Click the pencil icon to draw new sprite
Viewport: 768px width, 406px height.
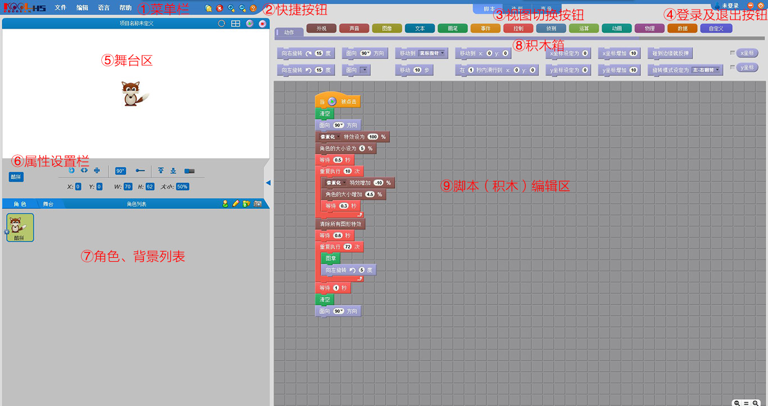(x=236, y=204)
